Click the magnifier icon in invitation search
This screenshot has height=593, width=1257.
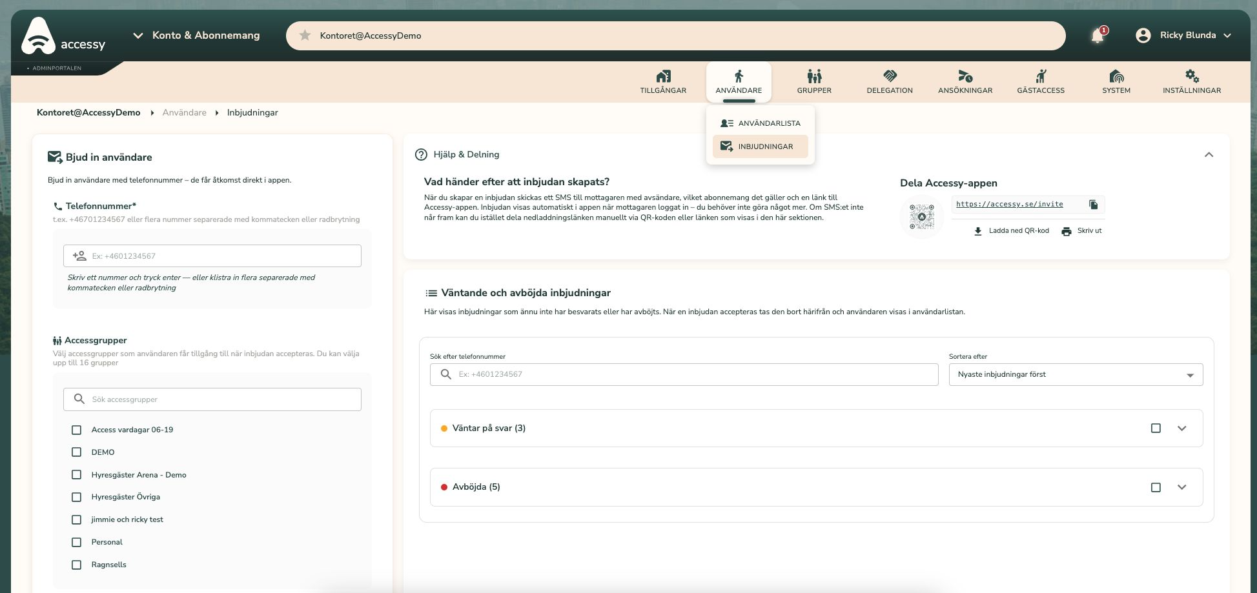pyautogui.click(x=445, y=374)
